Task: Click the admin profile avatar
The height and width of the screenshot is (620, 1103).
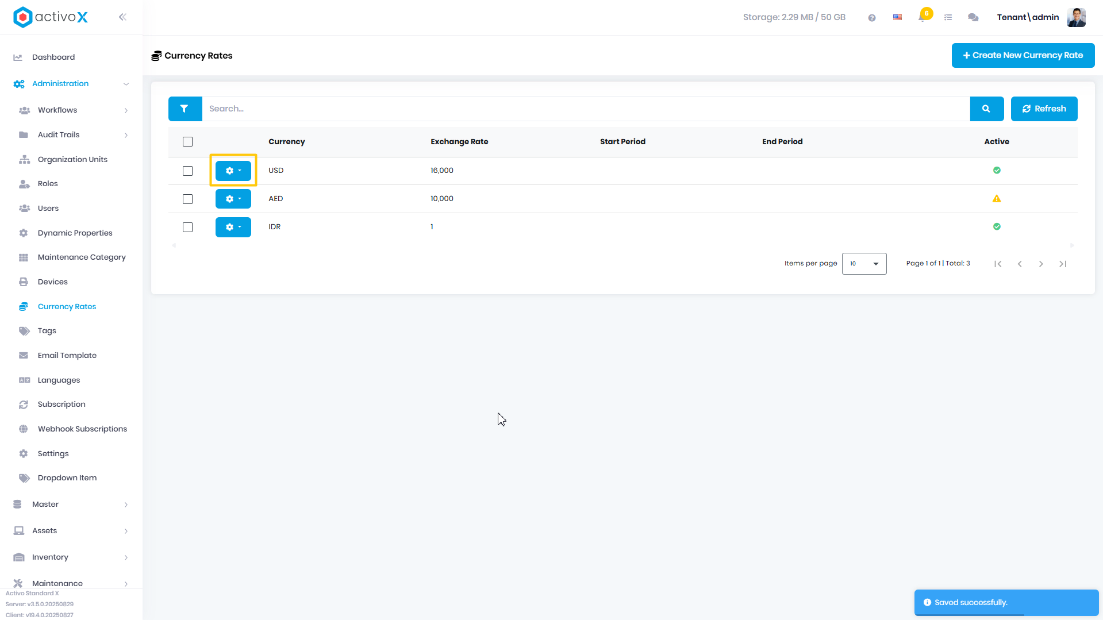Action: (x=1076, y=17)
